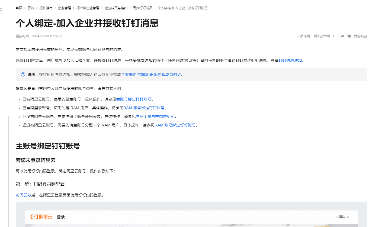
Task: Click the heart favorite icon
Action: click(x=349, y=36)
